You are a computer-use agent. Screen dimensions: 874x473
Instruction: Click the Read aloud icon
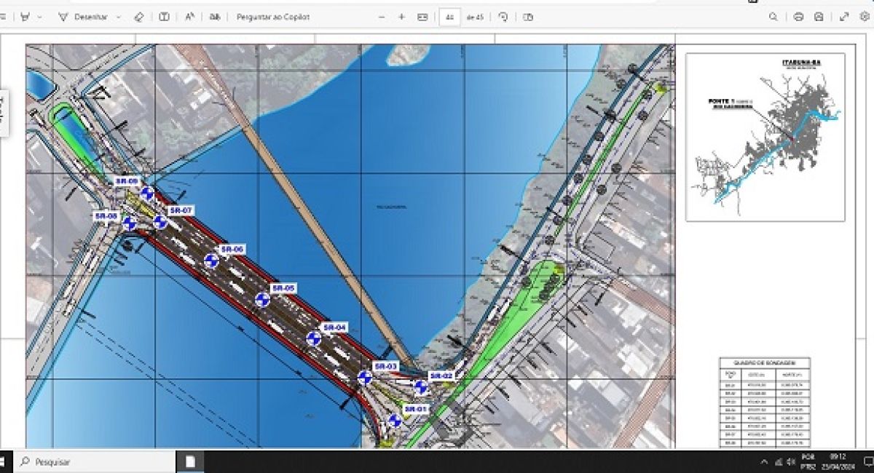[189, 17]
